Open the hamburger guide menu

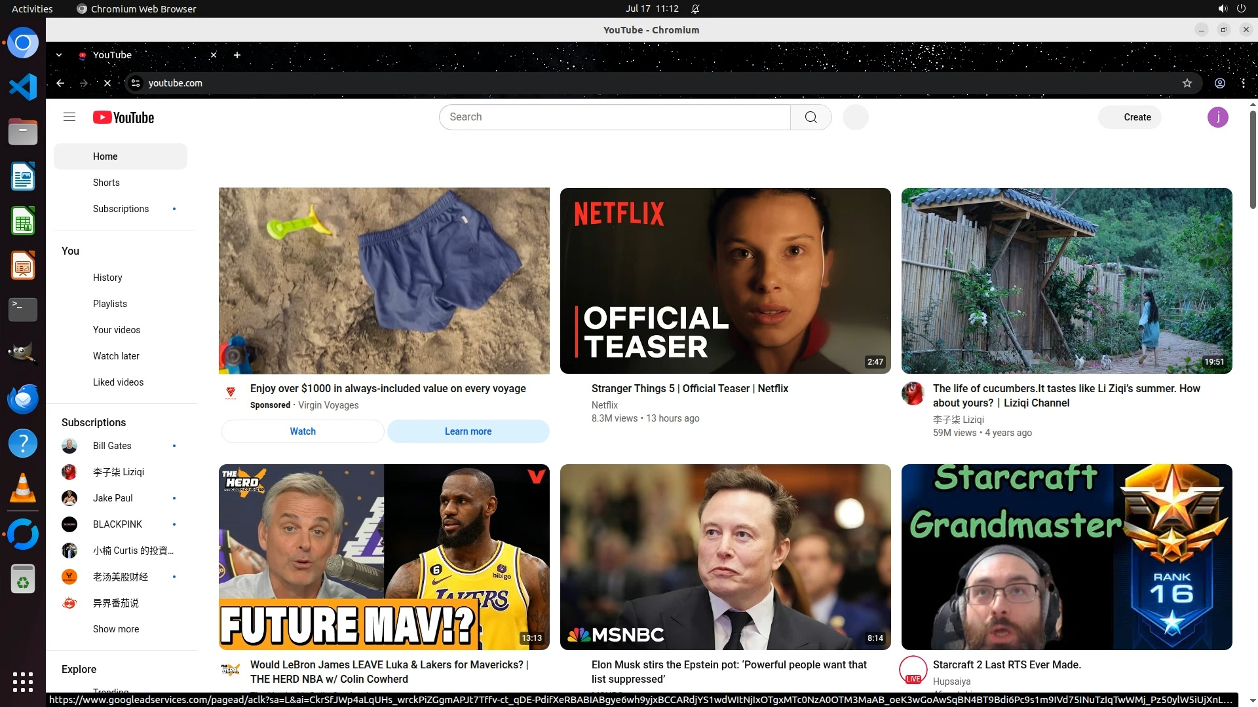click(69, 117)
